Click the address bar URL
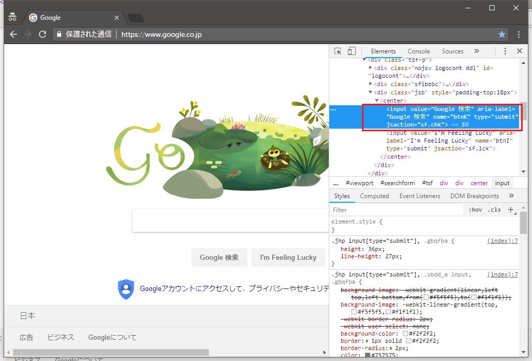The width and height of the screenshot is (532, 361). [161, 34]
